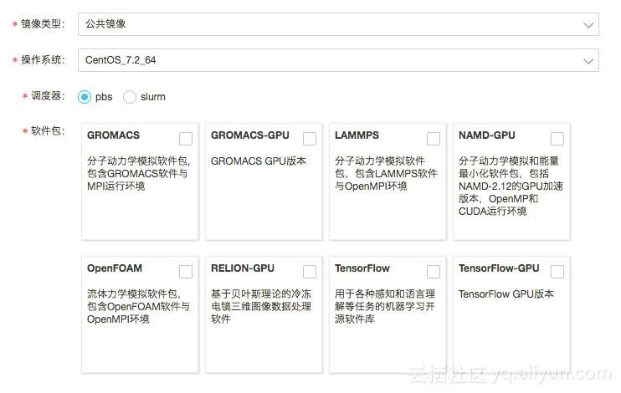Image resolution: width=621 pixels, height=393 pixels.
Task: Click the GROMACS-GPU card title
Action: 250,135
